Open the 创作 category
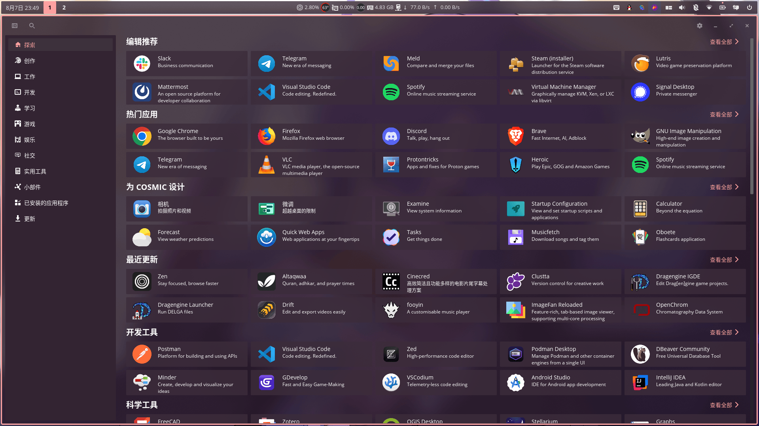 coord(61,60)
